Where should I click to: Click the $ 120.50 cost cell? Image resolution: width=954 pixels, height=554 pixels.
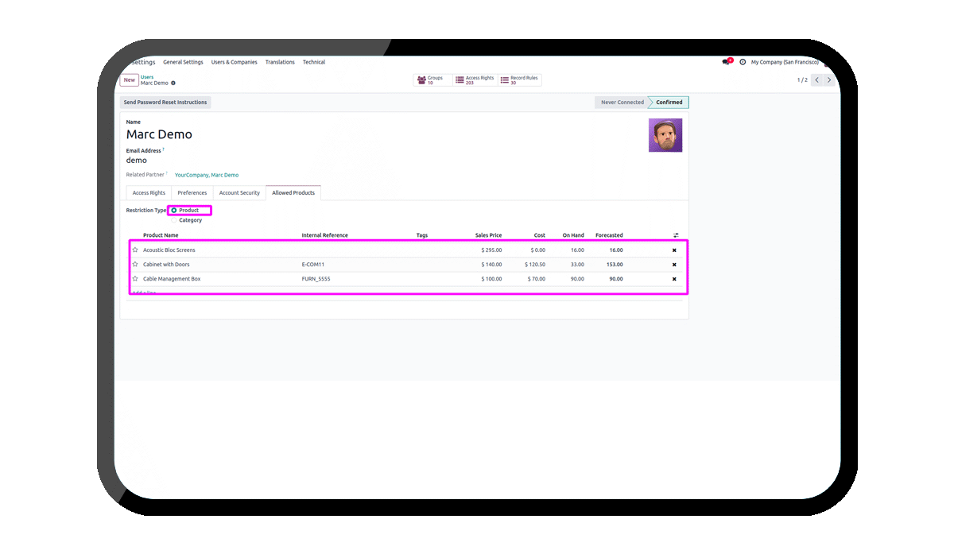pyautogui.click(x=535, y=265)
